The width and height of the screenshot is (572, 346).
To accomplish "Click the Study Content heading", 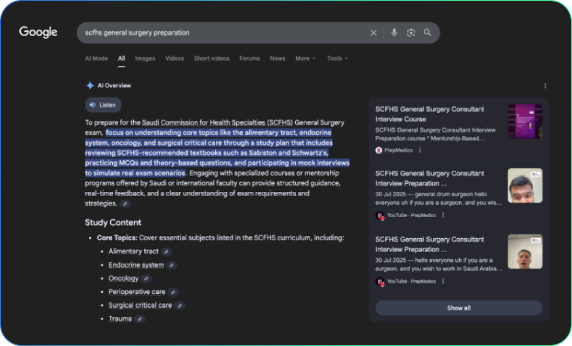I will point(113,223).
